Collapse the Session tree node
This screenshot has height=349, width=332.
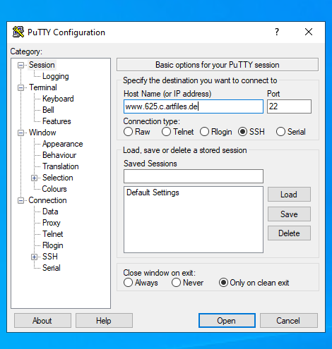coord(20,65)
